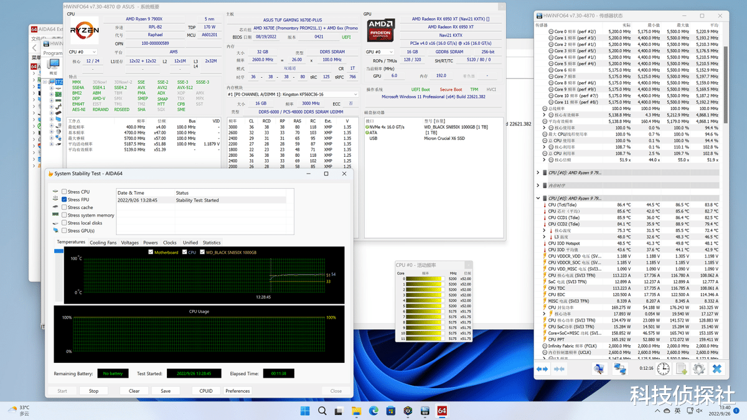Switch to the Statistics tab
The width and height of the screenshot is (747, 420).
coord(212,243)
